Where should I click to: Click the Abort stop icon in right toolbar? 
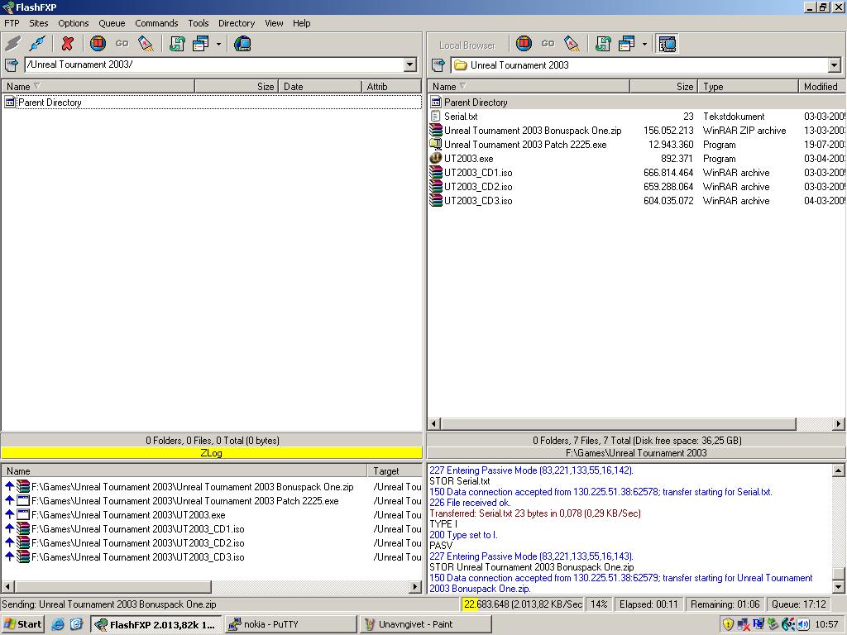(x=524, y=44)
